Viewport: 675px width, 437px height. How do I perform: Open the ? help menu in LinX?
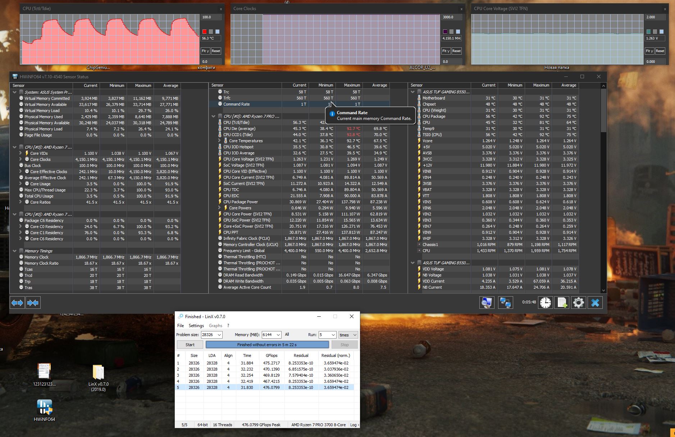[228, 326]
